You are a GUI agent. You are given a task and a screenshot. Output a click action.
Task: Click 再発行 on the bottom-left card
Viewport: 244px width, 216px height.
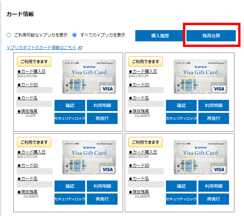[x=102, y=199]
